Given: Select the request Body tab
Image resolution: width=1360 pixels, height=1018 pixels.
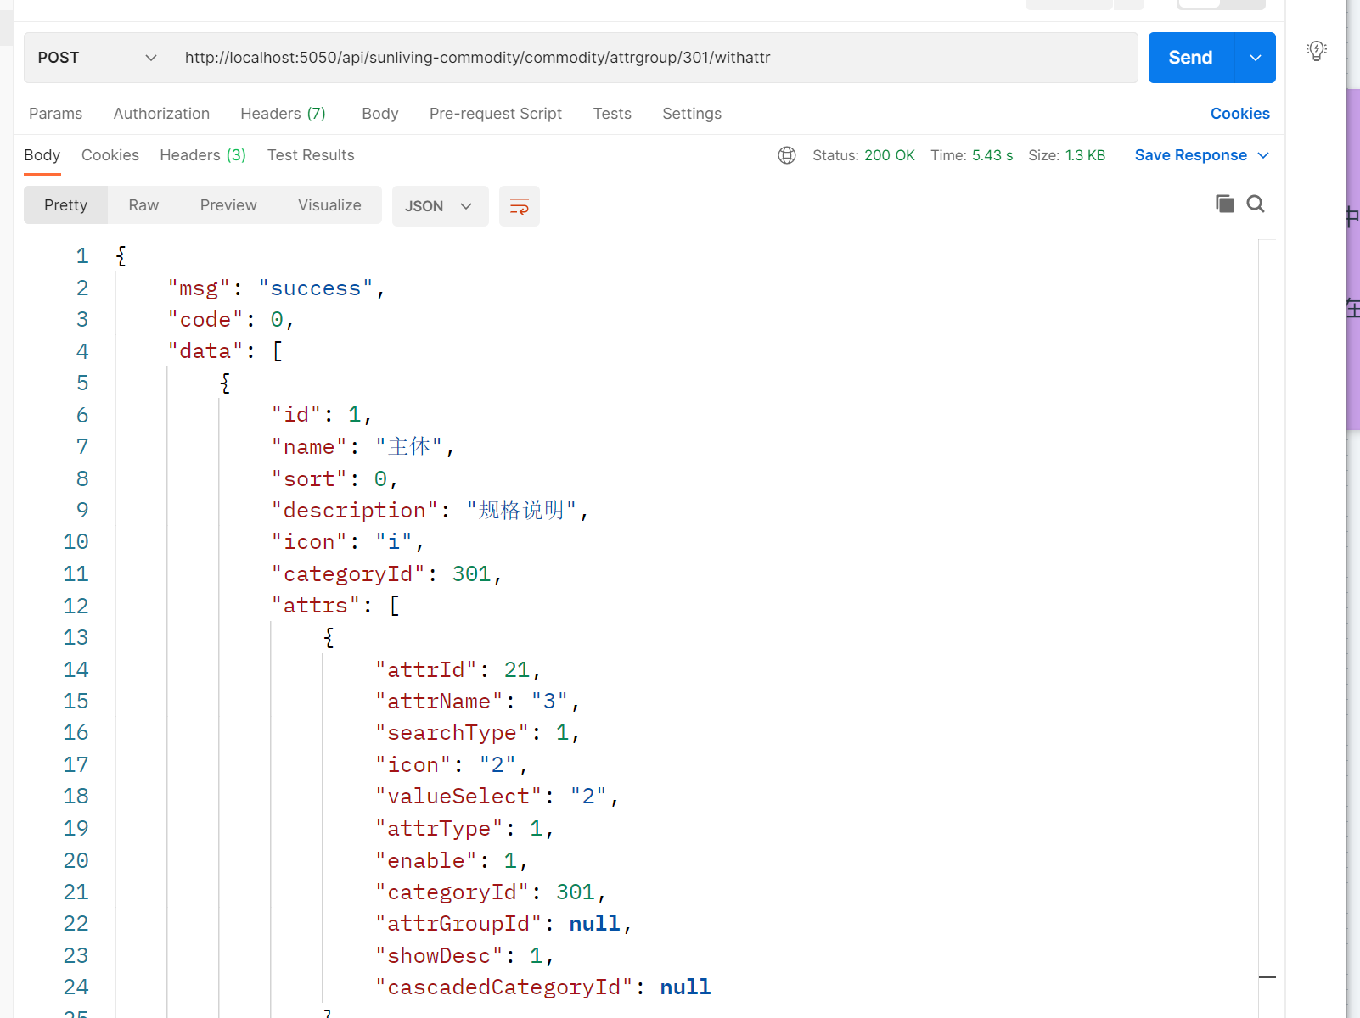Looking at the screenshot, I should coord(379,114).
